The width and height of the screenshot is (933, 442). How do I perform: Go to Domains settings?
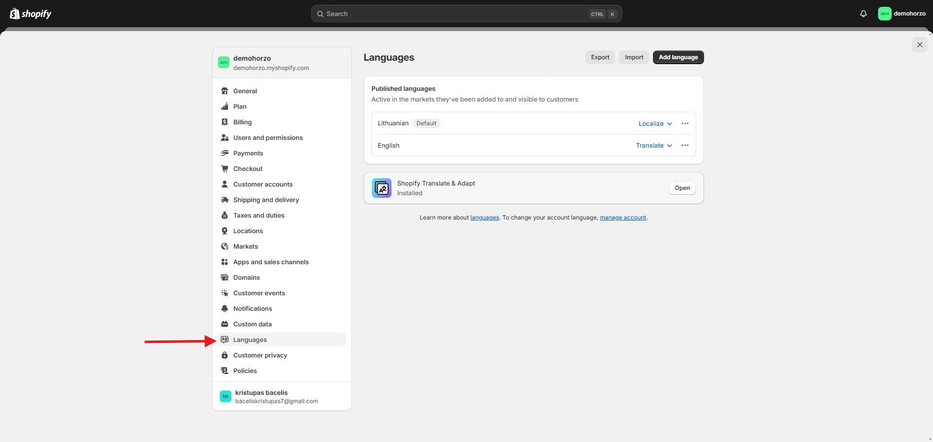246,277
